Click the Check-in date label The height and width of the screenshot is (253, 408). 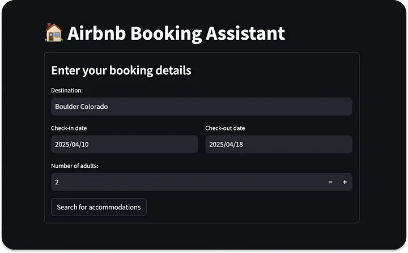tap(69, 128)
